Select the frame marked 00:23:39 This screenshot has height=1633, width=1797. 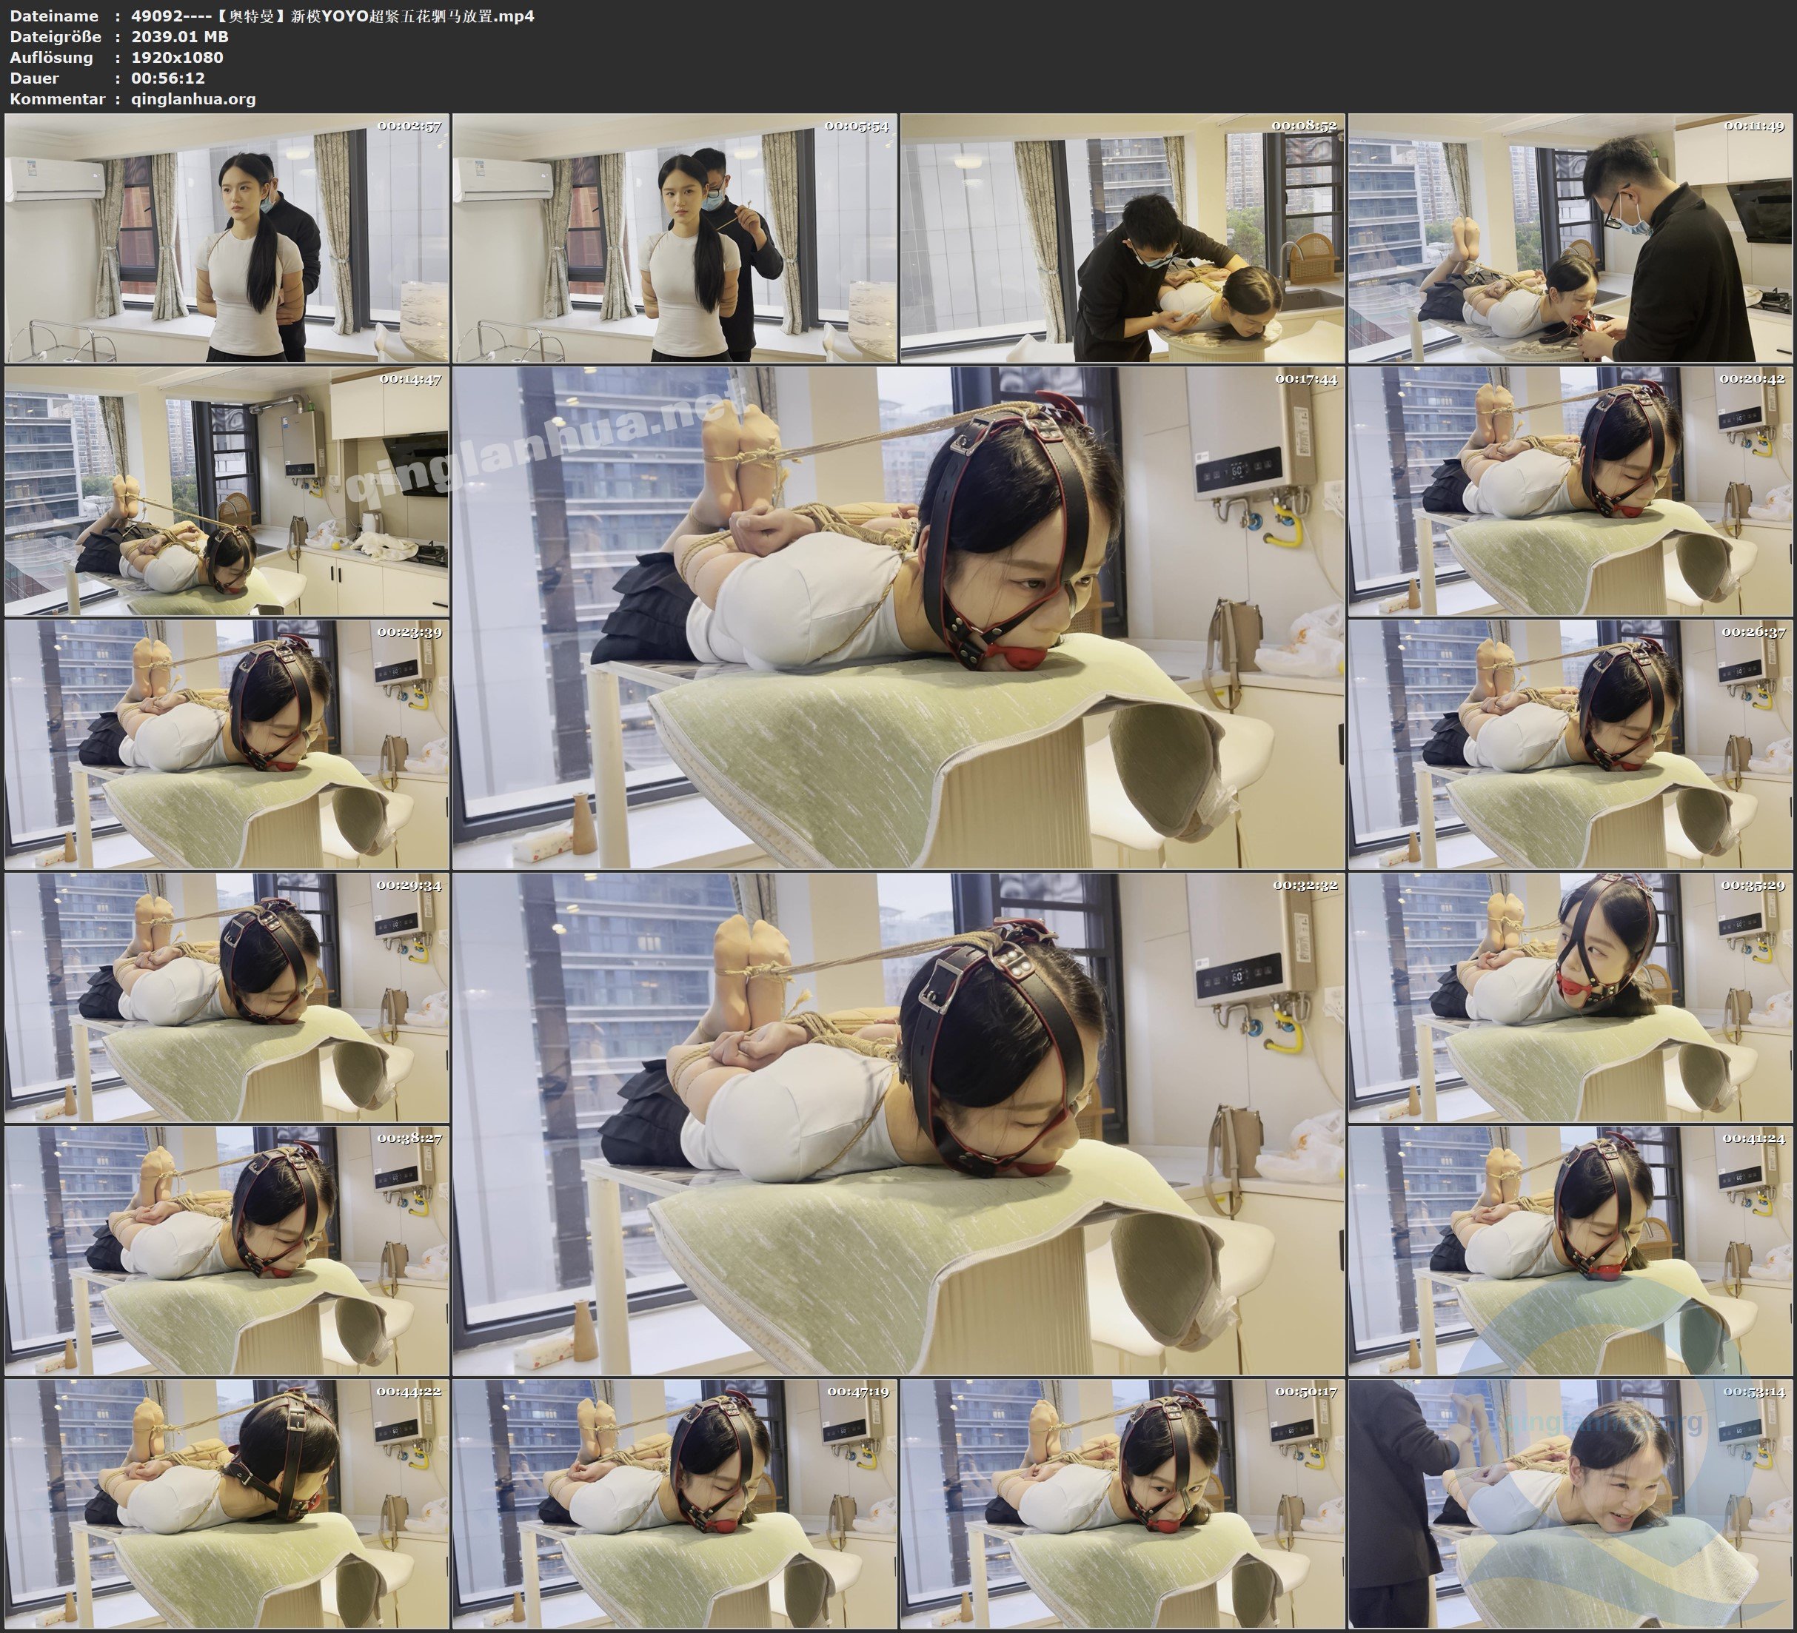tap(227, 744)
